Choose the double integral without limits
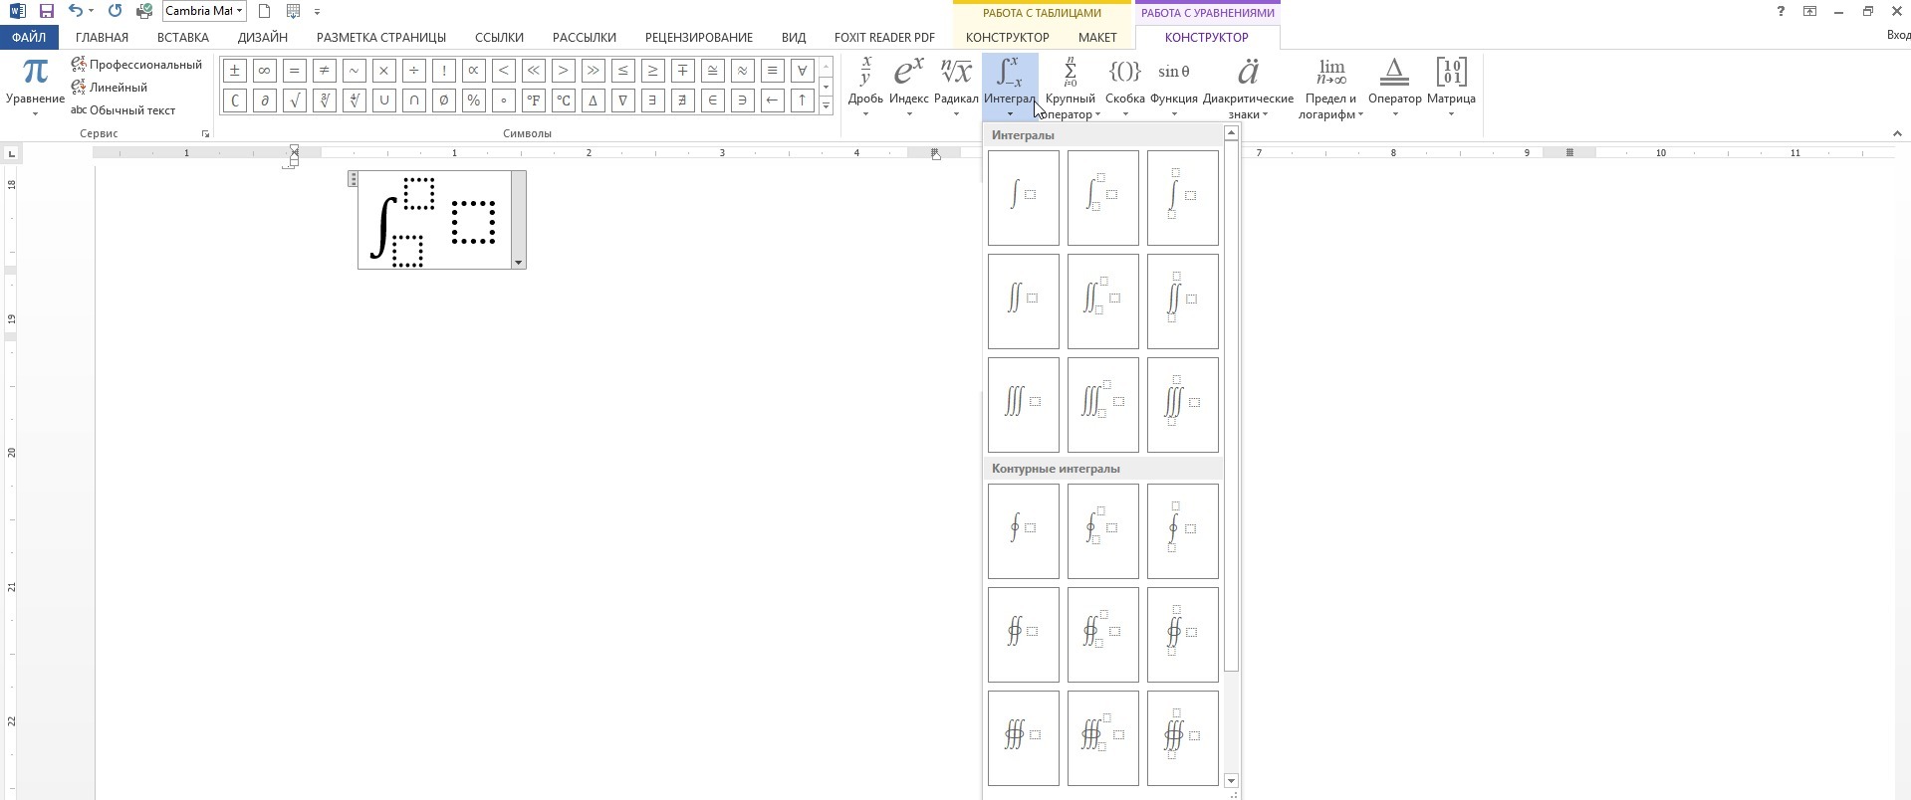 point(1023,301)
